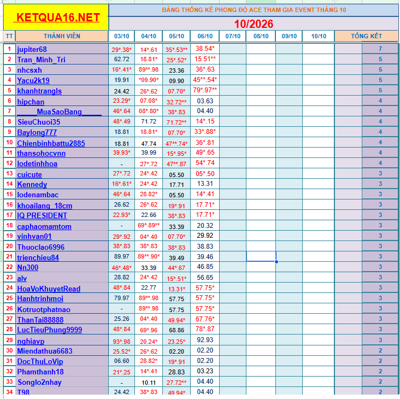Select the nhcsxh member cell
Viewport: 400px width, 399px height.
(62, 69)
